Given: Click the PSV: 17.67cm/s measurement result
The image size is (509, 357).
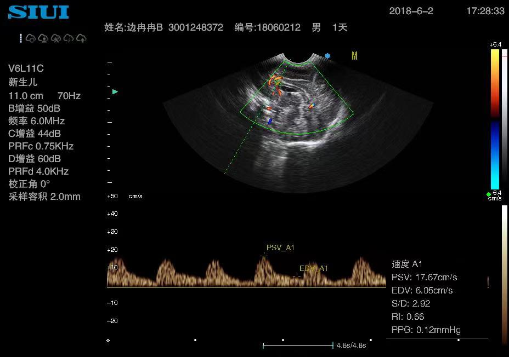Looking at the screenshot, I should pos(424,277).
